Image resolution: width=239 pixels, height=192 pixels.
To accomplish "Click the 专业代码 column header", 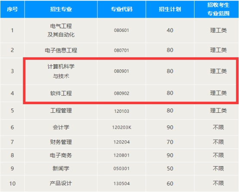I will pos(122,9).
